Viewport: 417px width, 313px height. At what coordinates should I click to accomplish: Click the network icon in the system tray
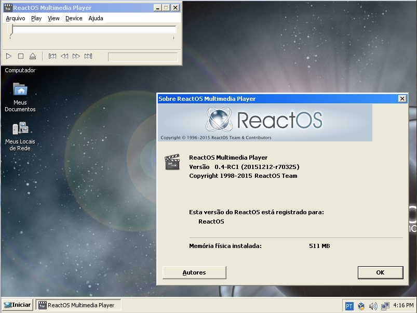(x=385, y=306)
